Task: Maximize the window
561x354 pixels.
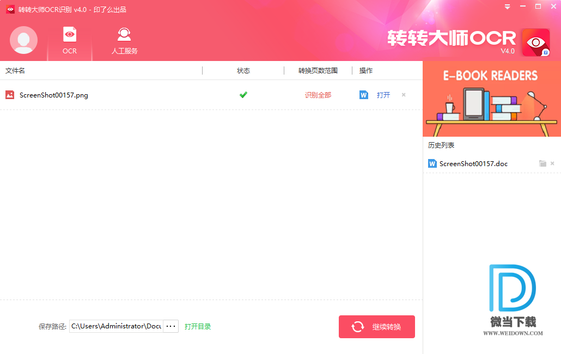Action: pos(538,7)
